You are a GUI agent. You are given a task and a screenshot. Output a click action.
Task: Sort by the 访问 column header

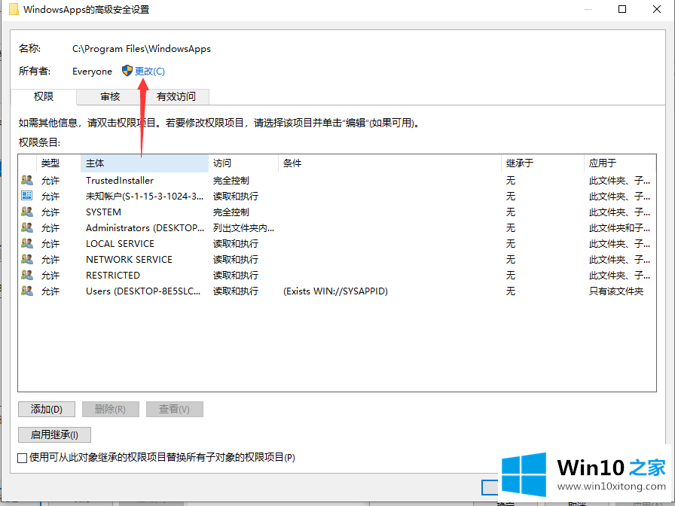(243, 163)
